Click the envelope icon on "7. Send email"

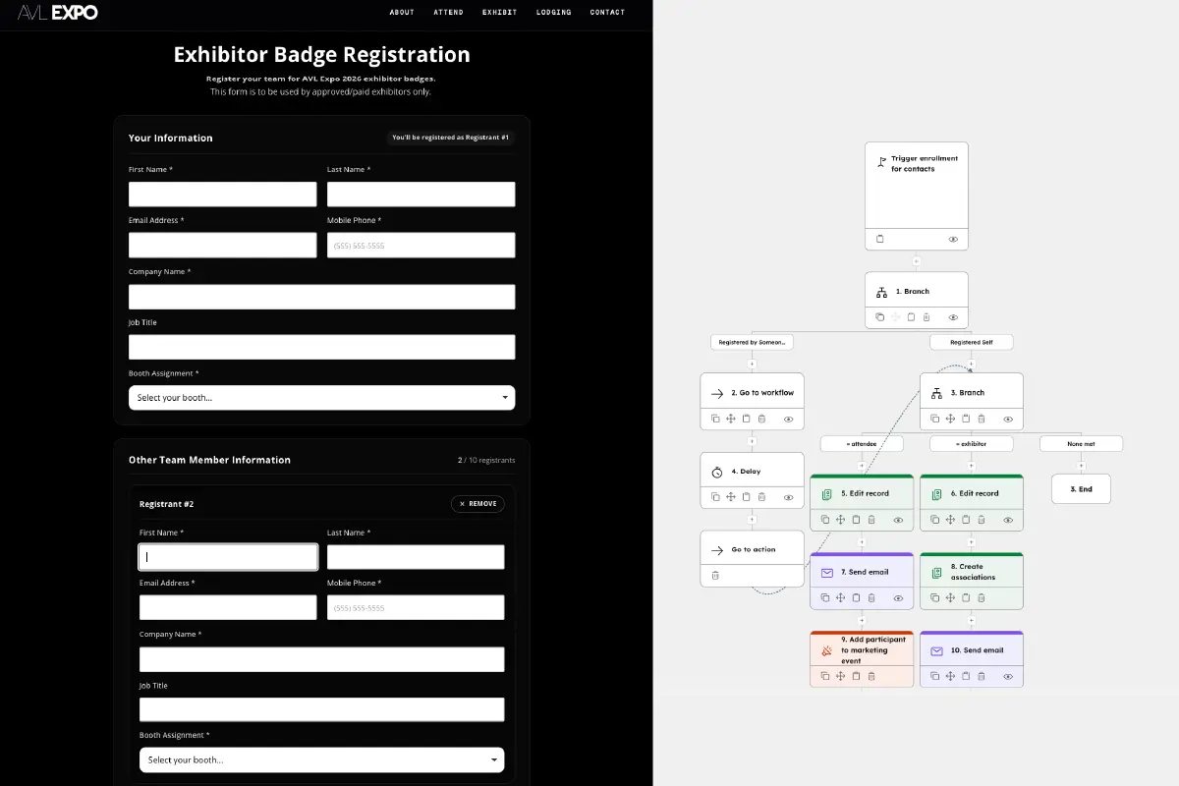[x=826, y=572]
